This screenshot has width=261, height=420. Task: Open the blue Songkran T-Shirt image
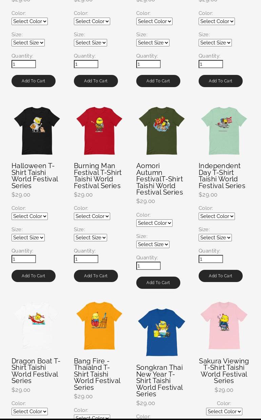coord(162,332)
